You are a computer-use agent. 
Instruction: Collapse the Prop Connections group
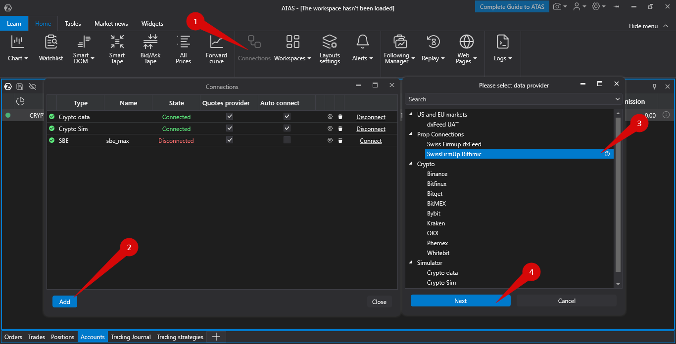click(410, 134)
